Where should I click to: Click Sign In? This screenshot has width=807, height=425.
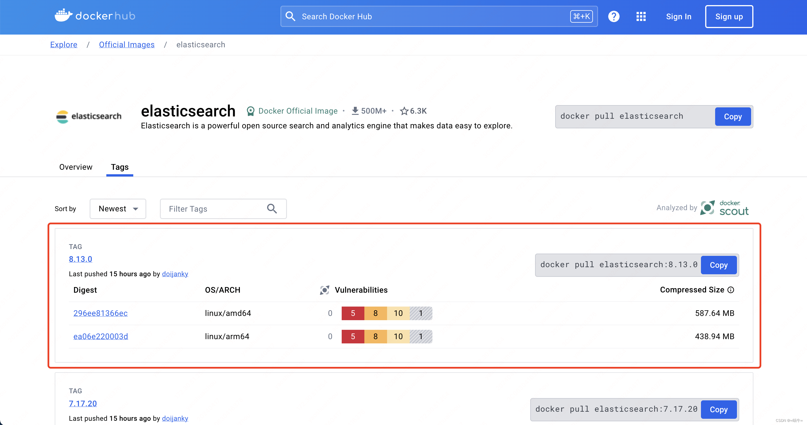tap(679, 17)
